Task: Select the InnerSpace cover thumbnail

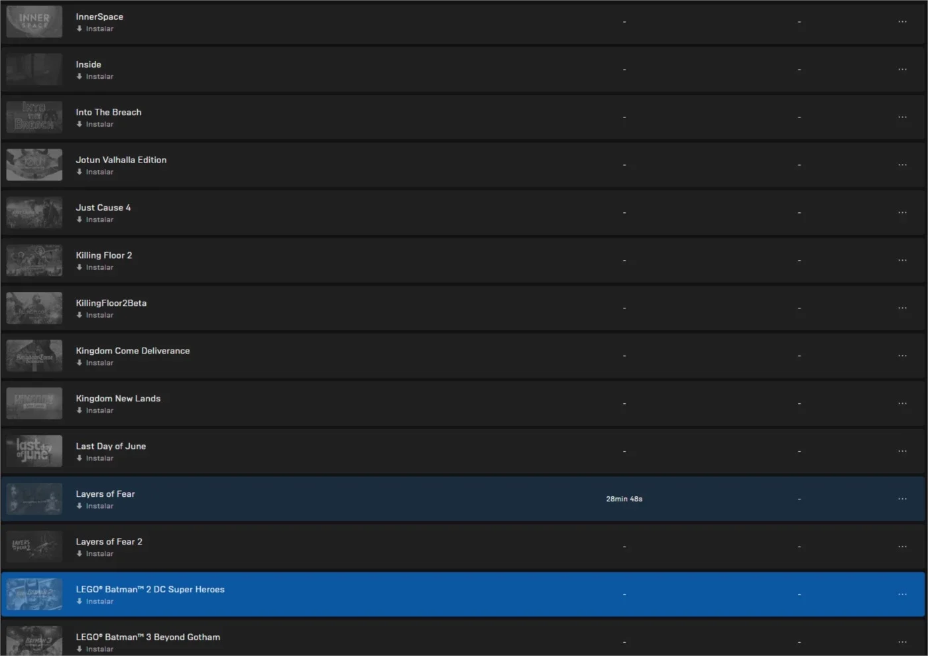Action: point(34,22)
